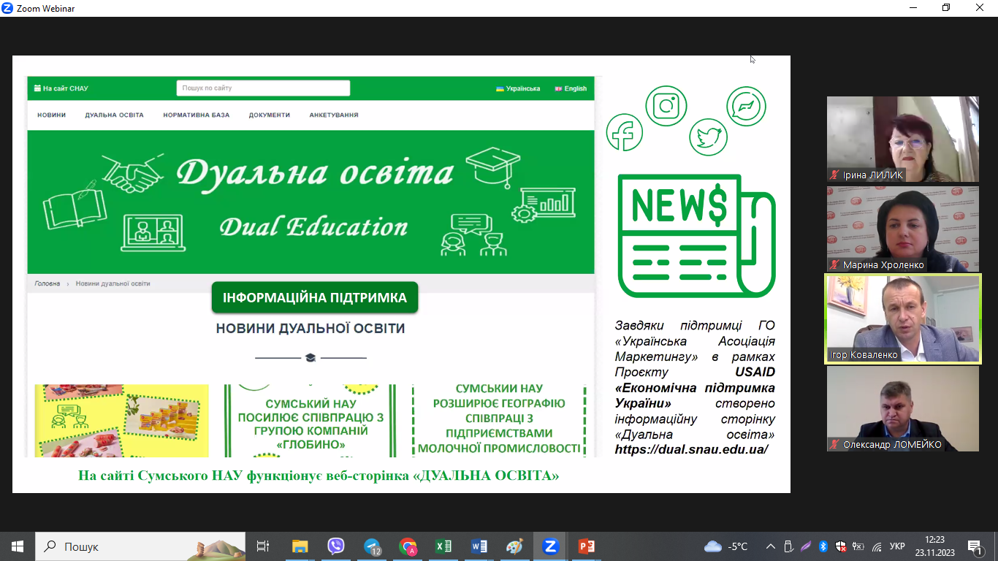
Task: Open the ДУАЛЬНА ОСВІТА menu item
Action: (114, 115)
